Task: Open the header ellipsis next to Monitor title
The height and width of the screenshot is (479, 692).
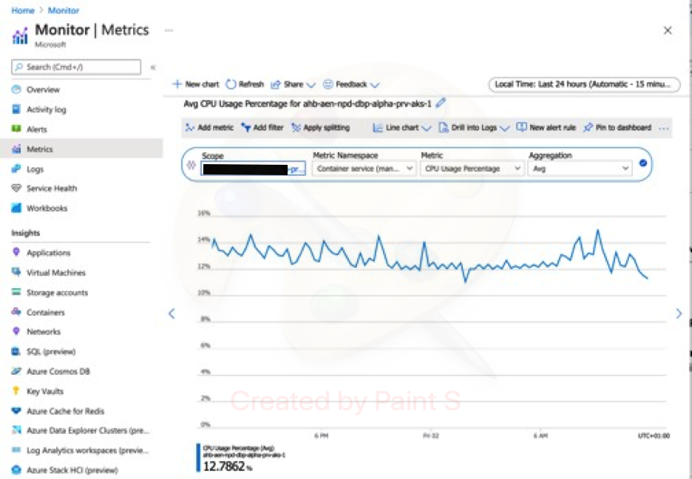Action: point(169,30)
